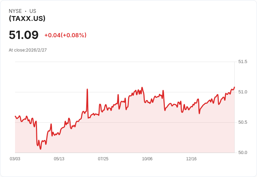This screenshot has width=257, height=177.
Task: Click the tall price spike before 07/25
Action: pos(87,90)
